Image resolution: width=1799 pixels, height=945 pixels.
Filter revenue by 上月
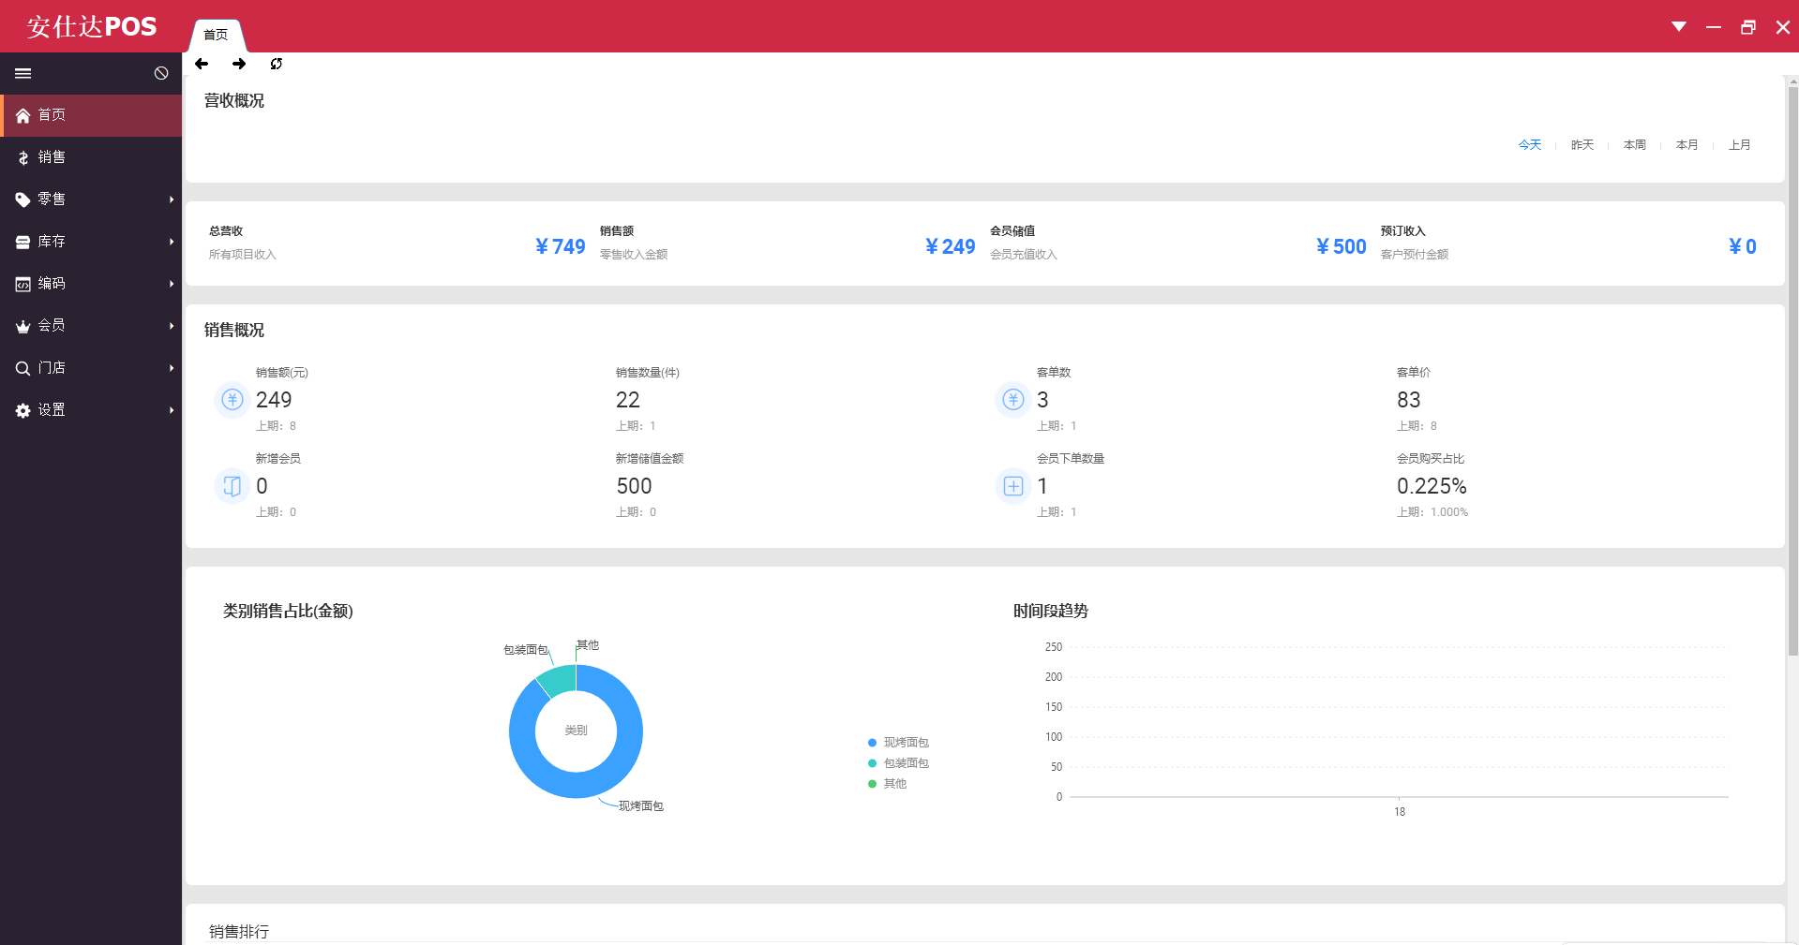pos(1740,145)
